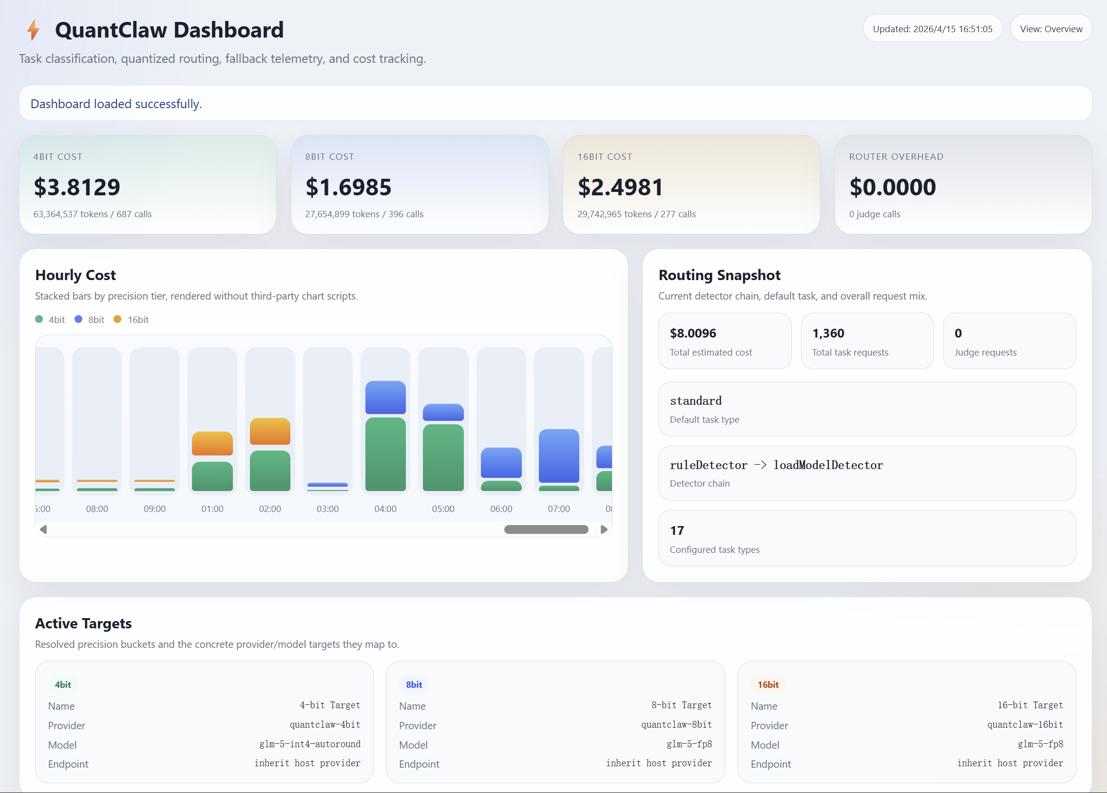1107x793 pixels.
Task: Open the View: Overview selector
Action: coord(1051,28)
